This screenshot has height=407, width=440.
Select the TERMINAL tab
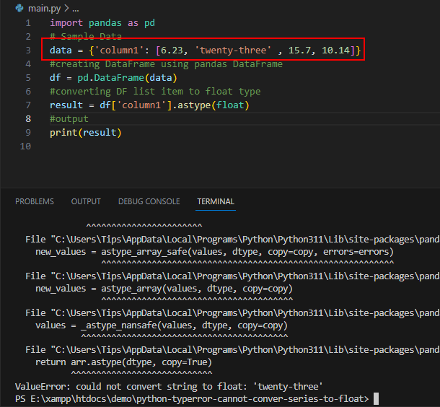pos(216,201)
